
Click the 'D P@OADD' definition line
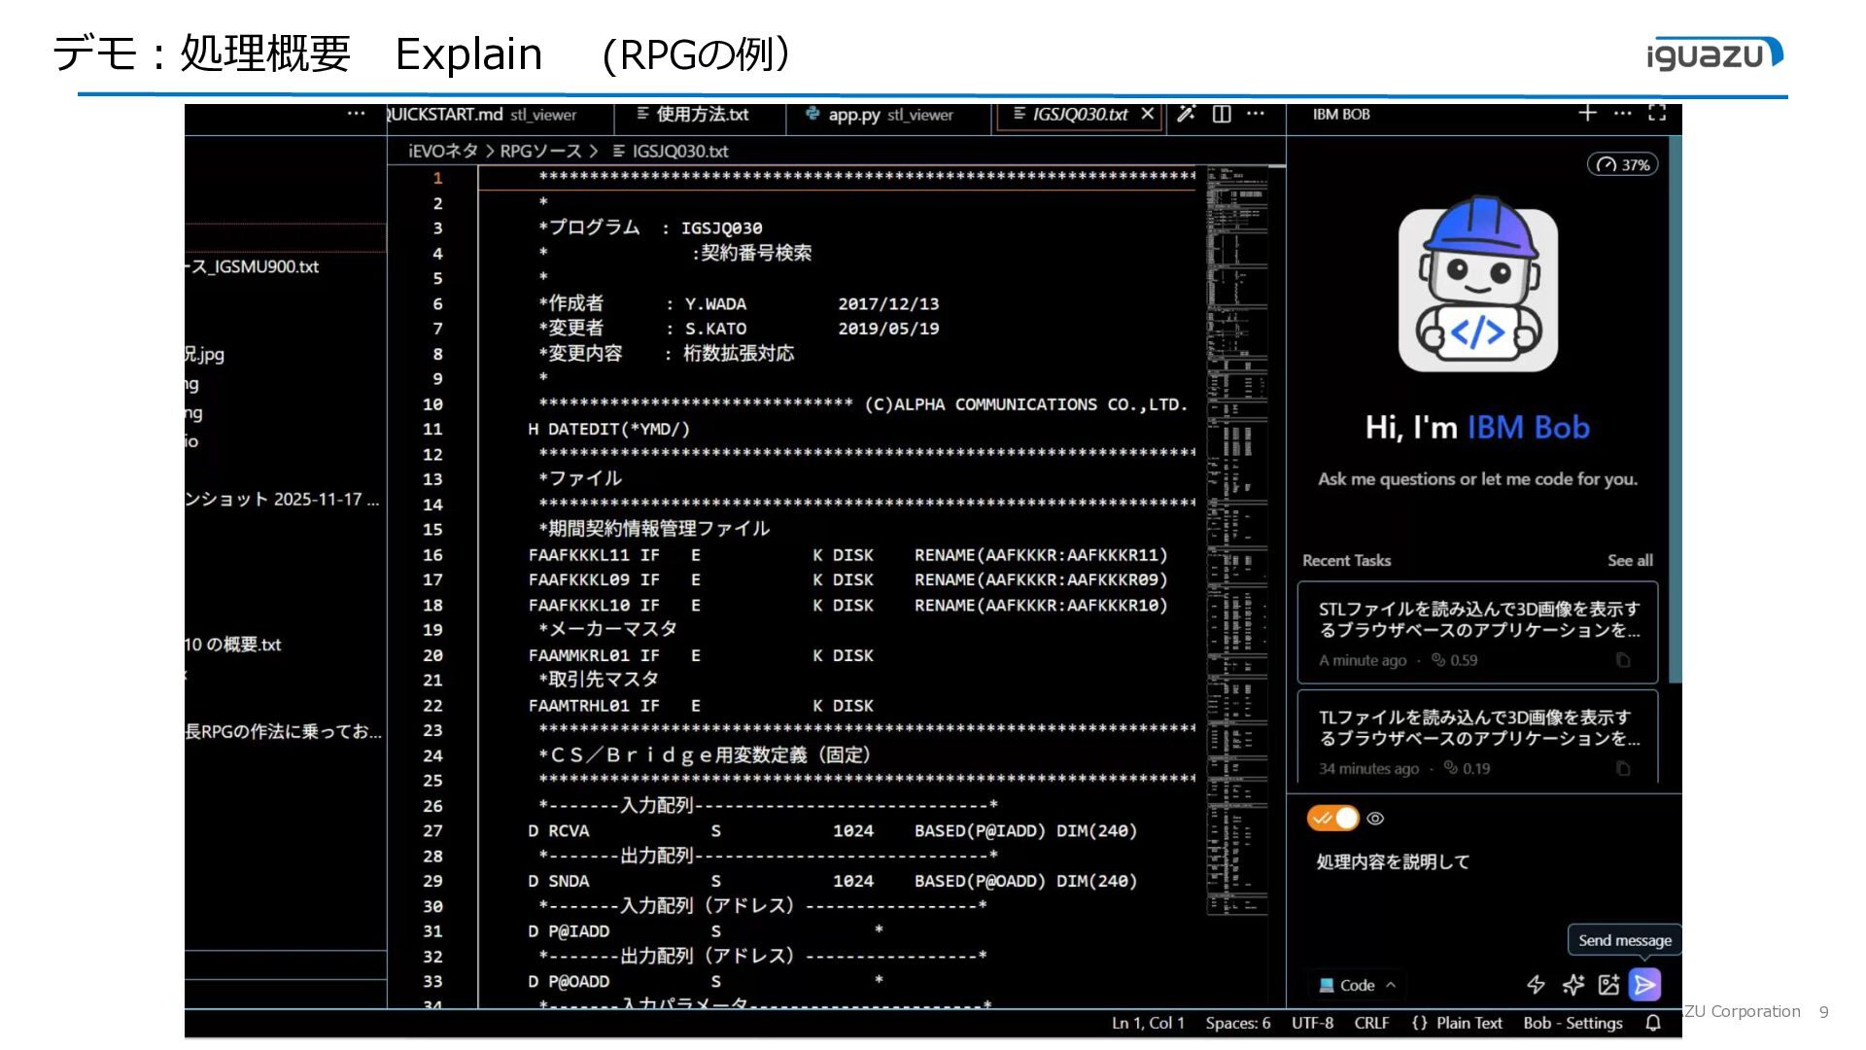tap(706, 982)
